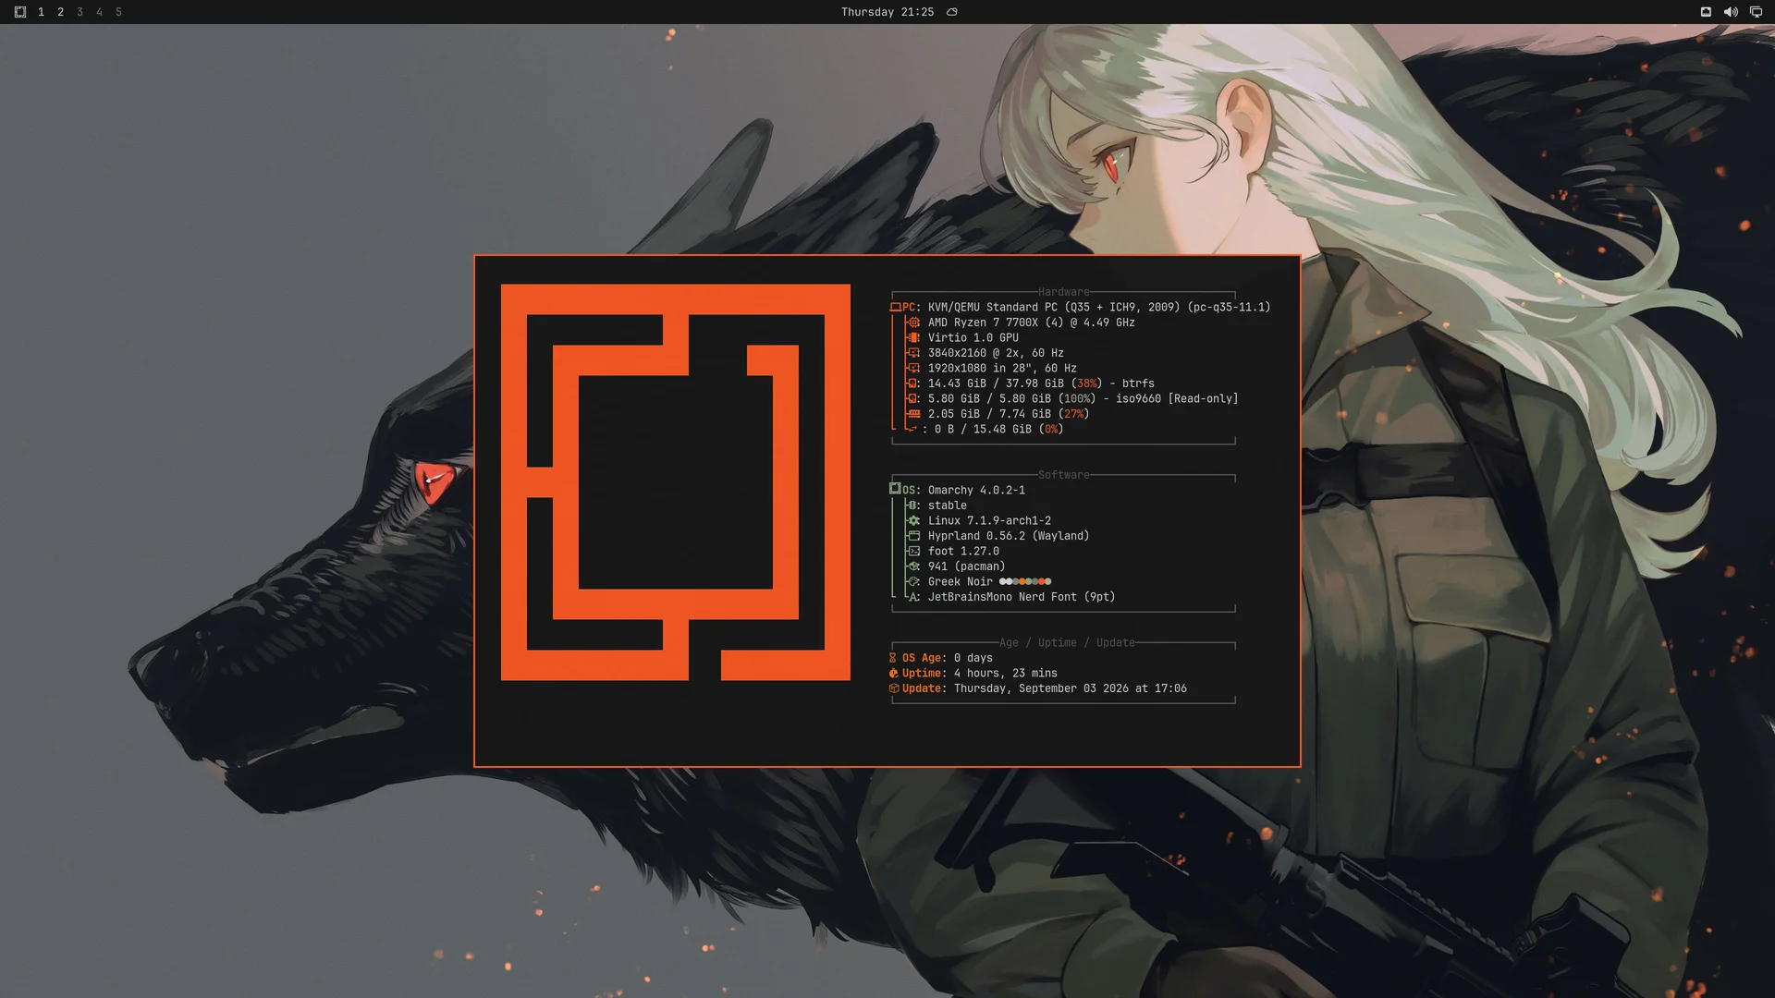Click the PC icon in Hardware section

[895, 307]
